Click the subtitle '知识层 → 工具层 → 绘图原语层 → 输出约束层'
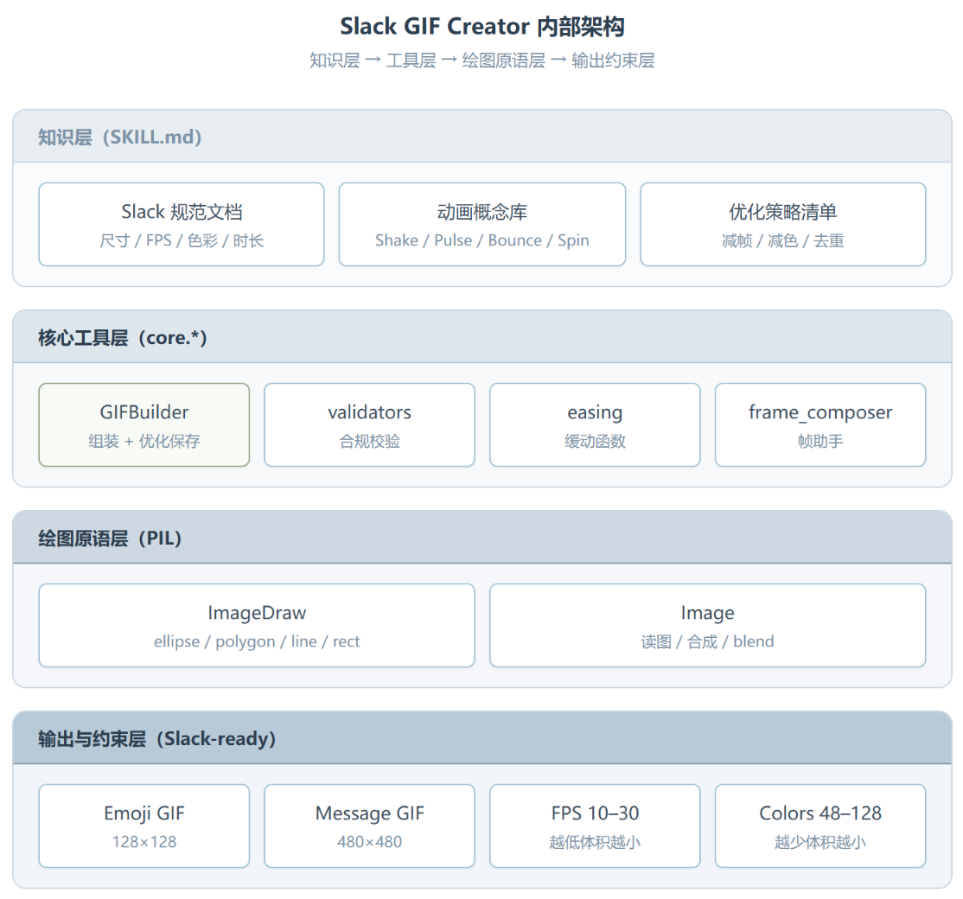The height and width of the screenshot is (899, 963). coord(482,61)
